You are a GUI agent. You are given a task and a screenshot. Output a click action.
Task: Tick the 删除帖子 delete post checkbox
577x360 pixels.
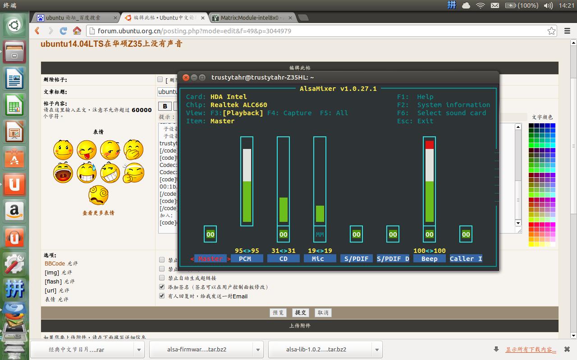coord(160,80)
